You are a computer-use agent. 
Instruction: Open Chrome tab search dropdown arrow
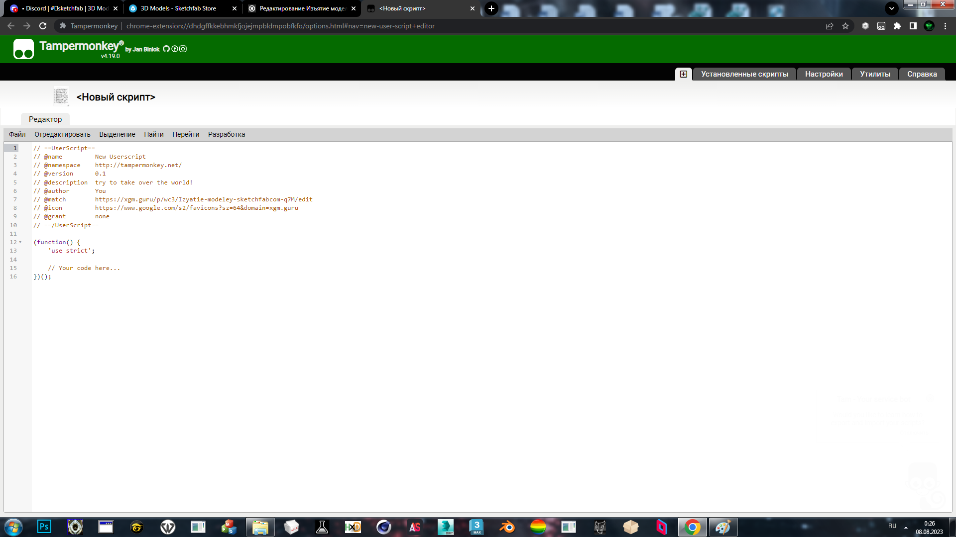pyautogui.click(x=891, y=8)
